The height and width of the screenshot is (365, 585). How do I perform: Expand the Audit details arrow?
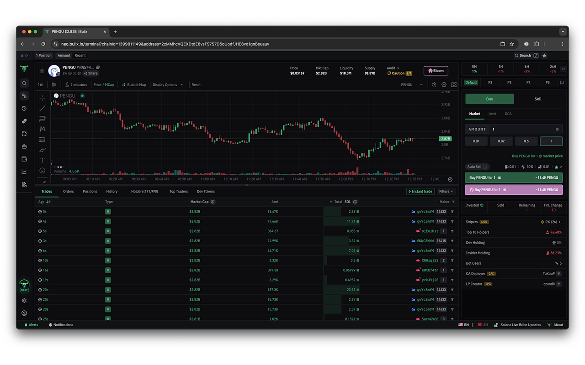click(x=398, y=68)
